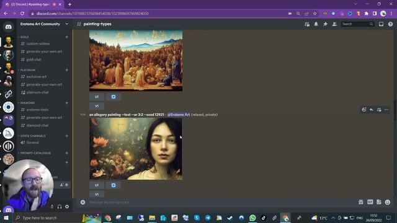397x223 pixels.
Task: Click V1 under the crowd painting
Action: pos(97,106)
